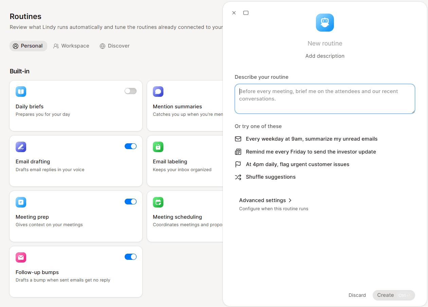Click the person icon in the Personal tab

point(15,46)
